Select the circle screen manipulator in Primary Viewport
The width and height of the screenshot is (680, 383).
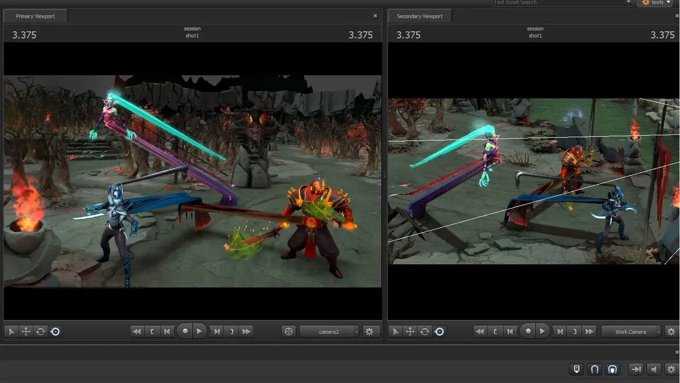(55, 331)
